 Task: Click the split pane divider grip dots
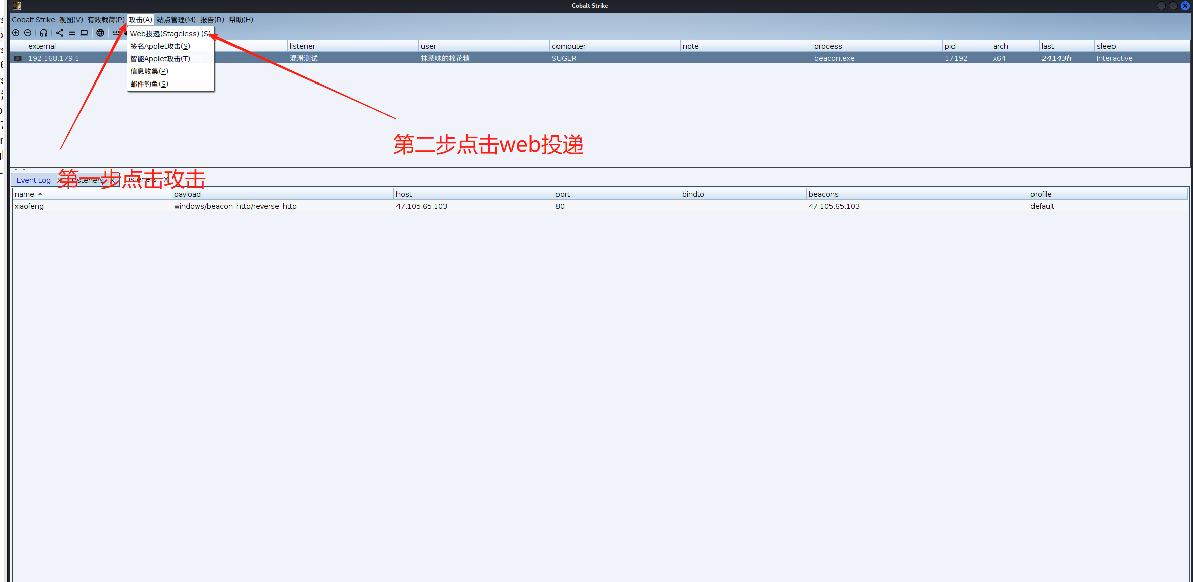[x=600, y=169]
